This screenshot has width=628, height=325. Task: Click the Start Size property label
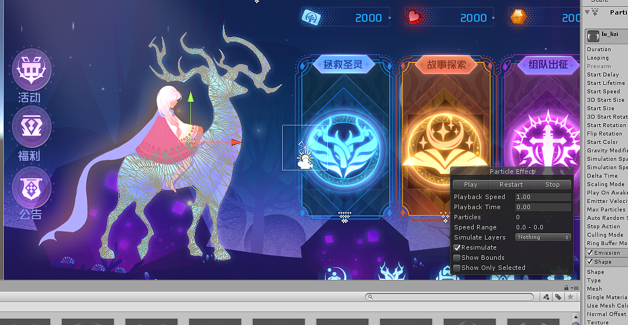pos(600,109)
